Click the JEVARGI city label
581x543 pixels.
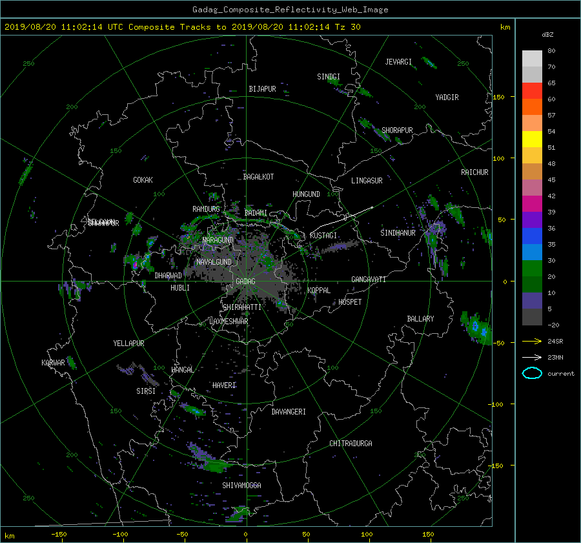(x=398, y=62)
